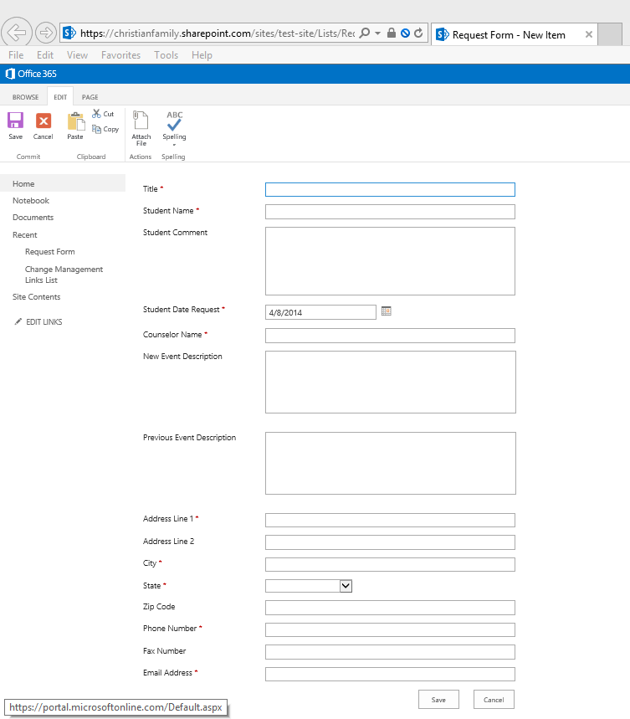Image resolution: width=630 pixels, height=719 pixels.
Task: Click Recent in left navigation
Action: [x=25, y=234]
